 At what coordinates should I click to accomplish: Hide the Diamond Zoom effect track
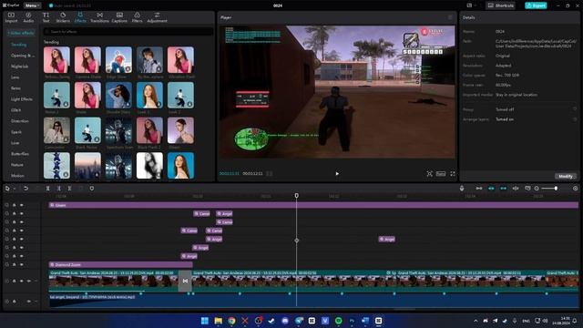pos(22,265)
